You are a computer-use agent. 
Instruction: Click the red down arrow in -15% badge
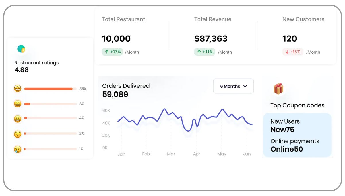click(x=287, y=52)
